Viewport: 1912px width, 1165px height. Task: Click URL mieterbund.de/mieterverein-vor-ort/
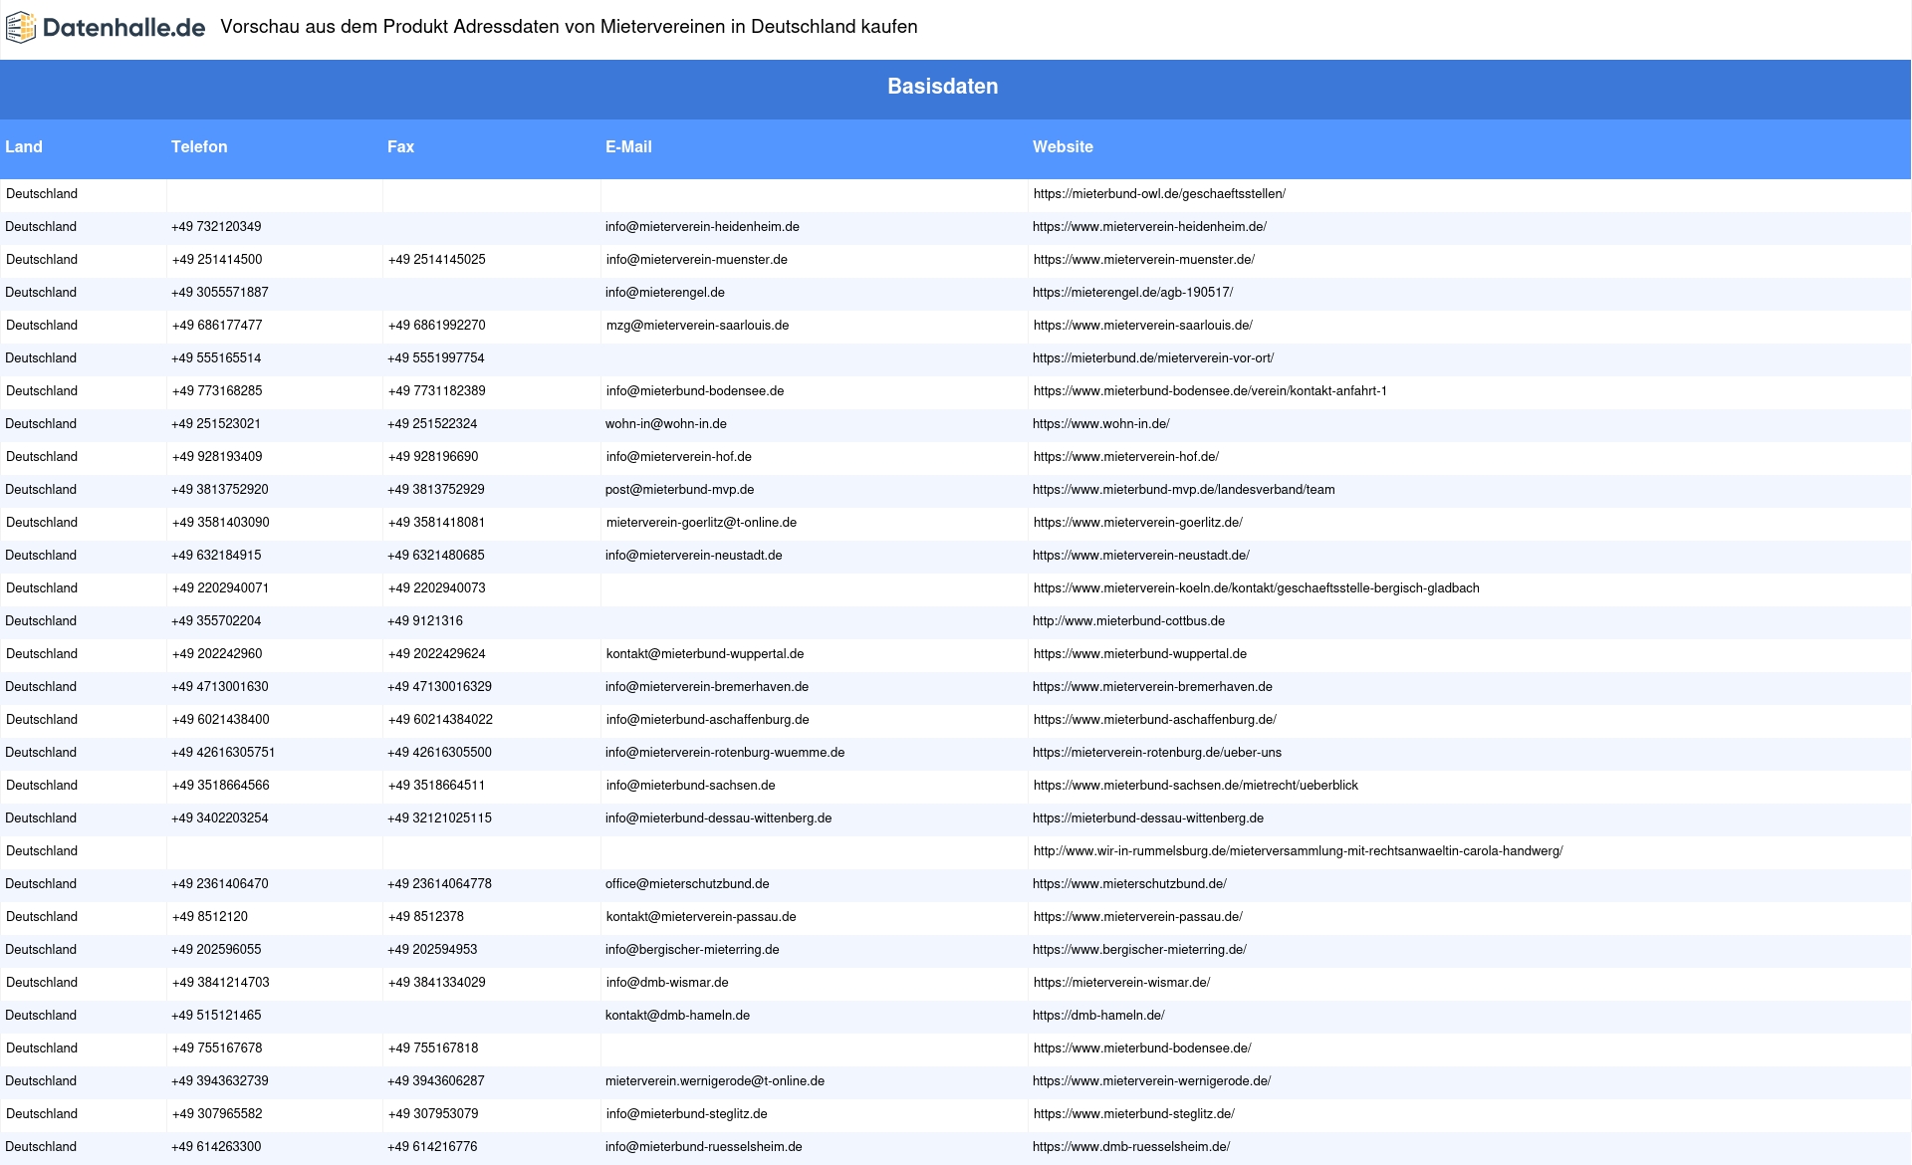click(x=1153, y=358)
